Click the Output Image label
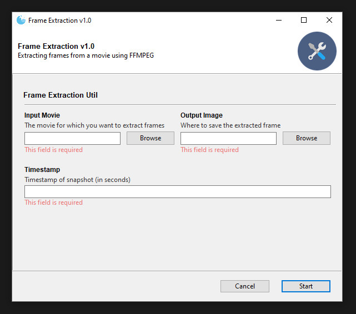Image resolution: width=356 pixels, height=314 pixels. [x=202, y=115]
